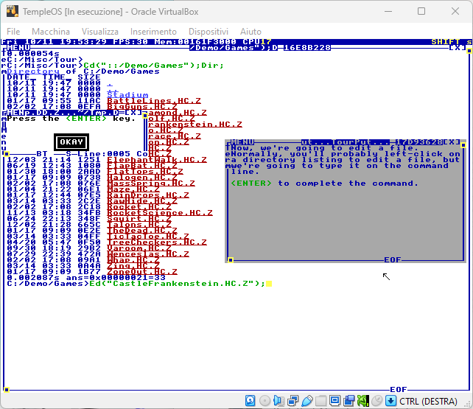This screenshot has width=473, height=409.
Task: Click the display settings status icon
Action: (x=335, y=401)
